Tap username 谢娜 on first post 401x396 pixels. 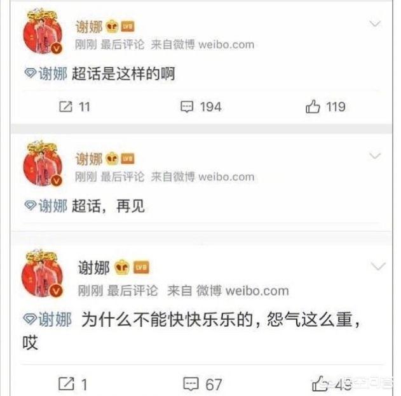(x=89, y=27)
